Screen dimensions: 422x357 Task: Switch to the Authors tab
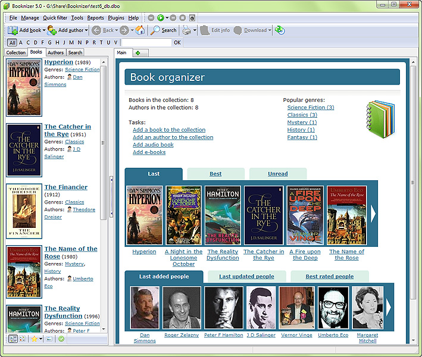[55, 53]
